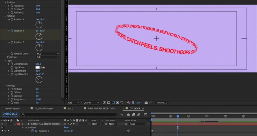Toggle stopwatch for Position Z
This screenshot has height=136, width=257.
click(x=12, y=13)
